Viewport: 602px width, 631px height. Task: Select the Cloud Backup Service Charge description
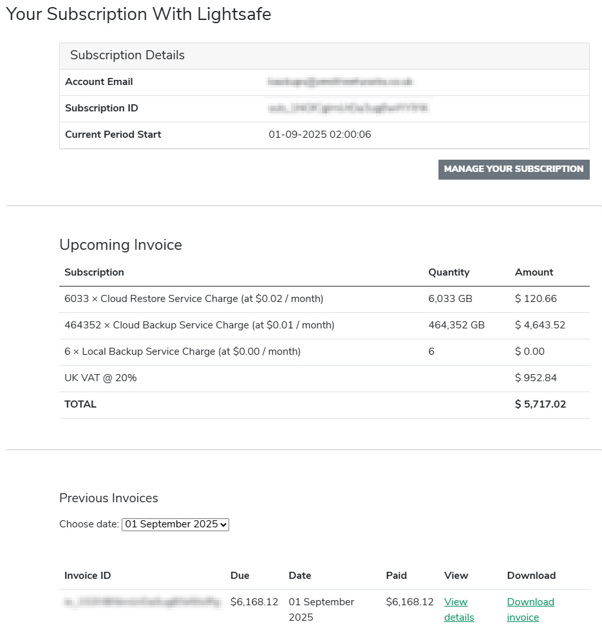coord(200,325)
